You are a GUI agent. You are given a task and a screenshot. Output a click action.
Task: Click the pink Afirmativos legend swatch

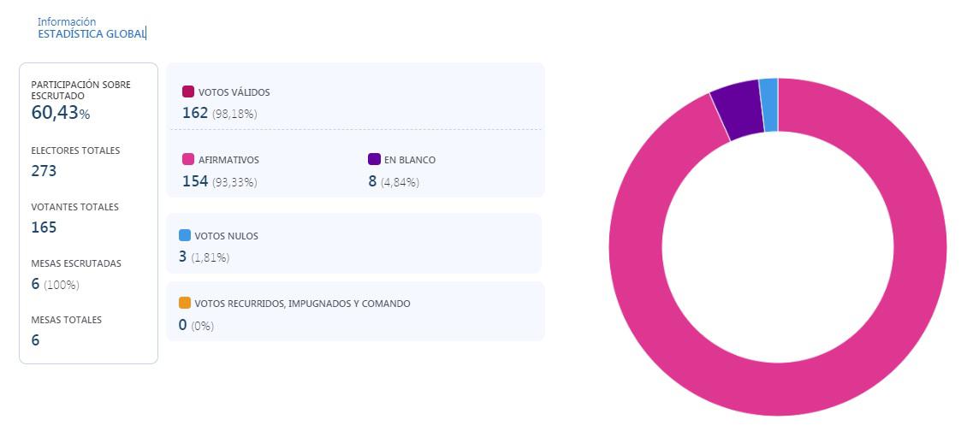tap(188, 160)
